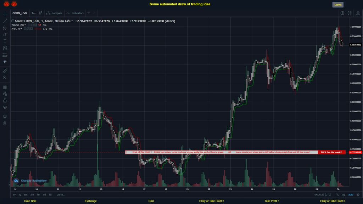The width and height of the screenshot is (363, 204).
Task: Toggle hide all drawings eye icon
Action: [x=5, y=107]
